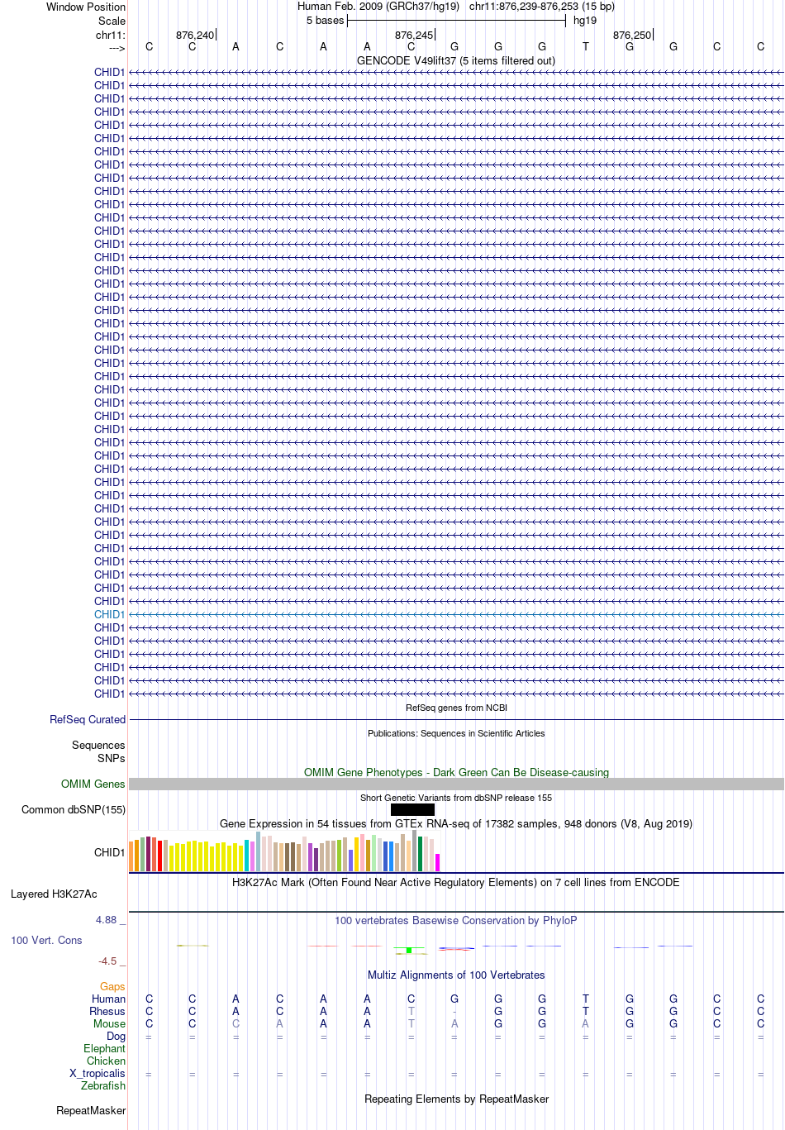This screenshot has height=1130, width=785.
Task: Select the chr11: base position label
Action: tap(110, 36)
